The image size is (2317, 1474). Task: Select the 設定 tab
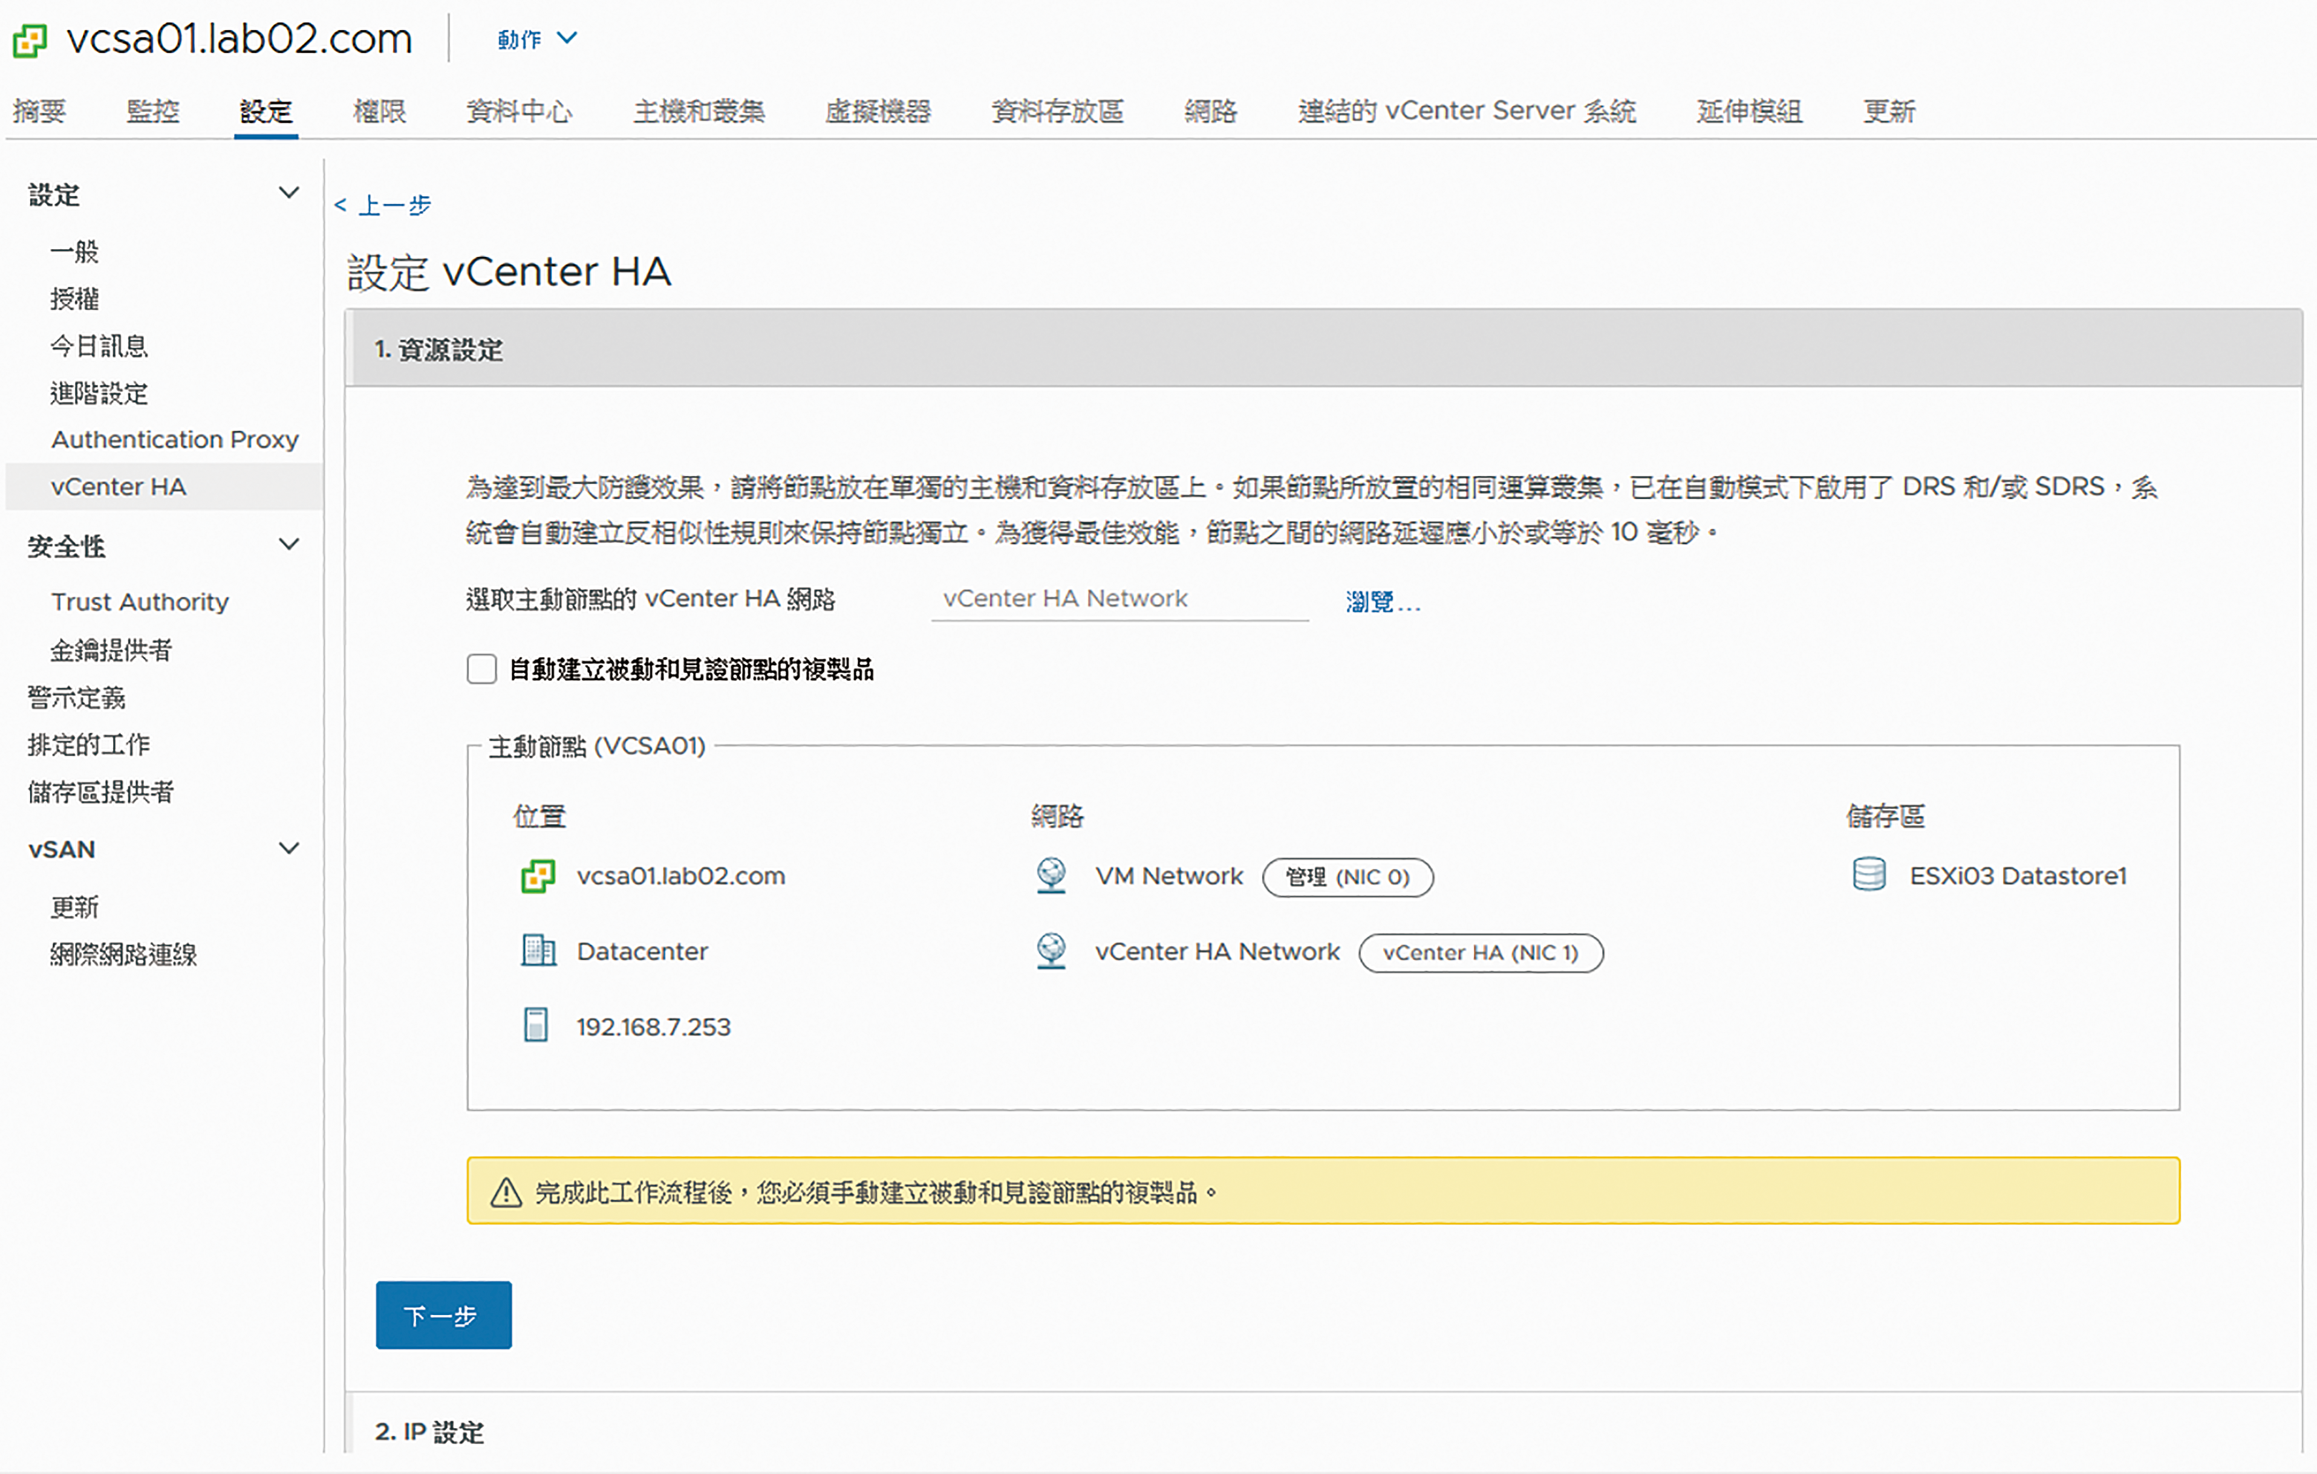pos(266,111)
